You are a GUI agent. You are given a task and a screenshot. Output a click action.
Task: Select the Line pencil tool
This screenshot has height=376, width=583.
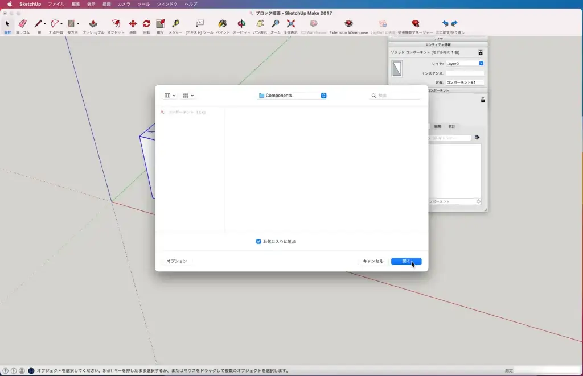[38, 24]
